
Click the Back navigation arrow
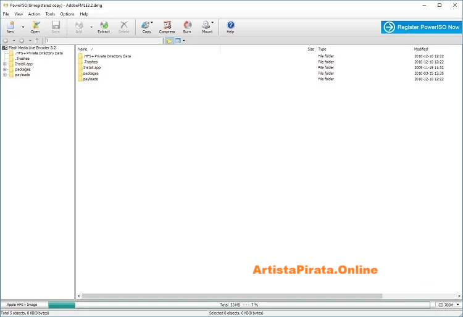pyautogui.click(x=6, y=41)
